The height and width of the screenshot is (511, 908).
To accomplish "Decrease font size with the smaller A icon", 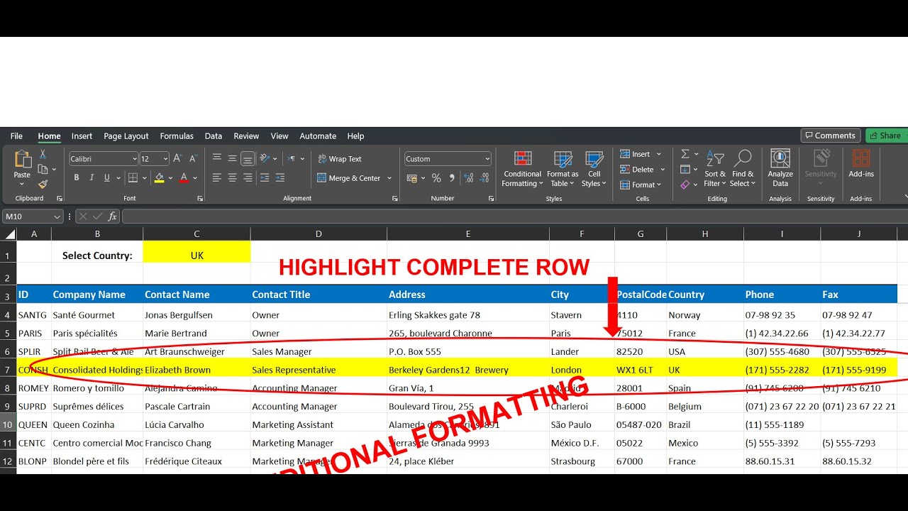I will 194,159.
